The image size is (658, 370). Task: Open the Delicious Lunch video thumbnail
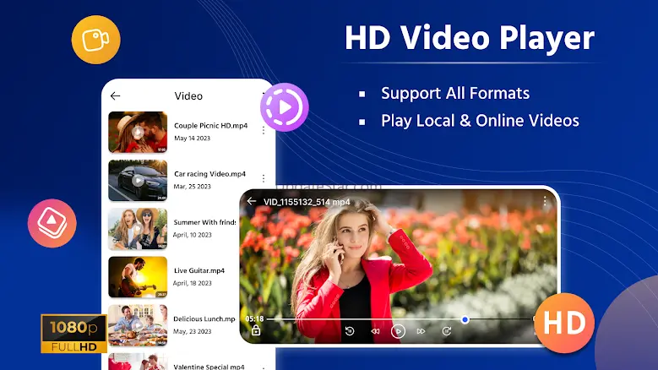[138, 325]
